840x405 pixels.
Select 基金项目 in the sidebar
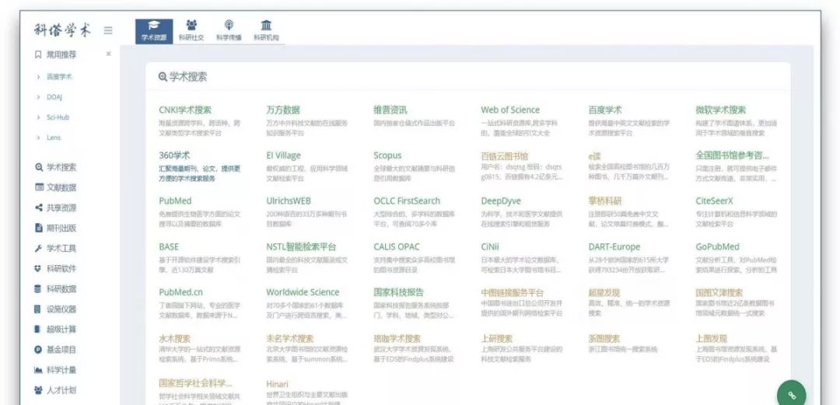61,350
